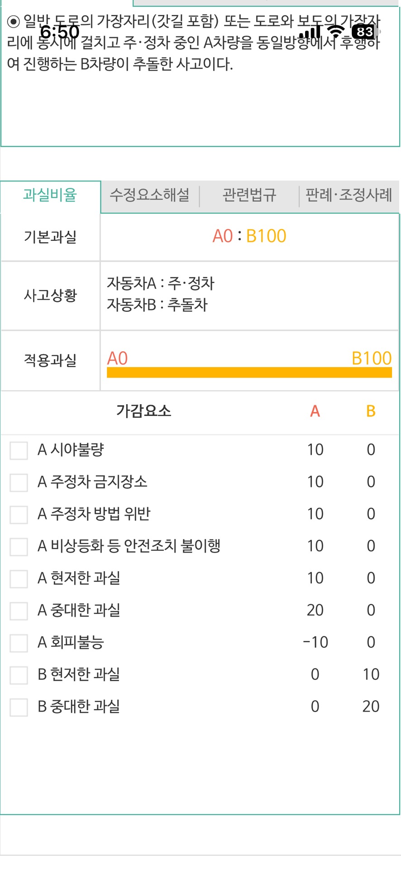Tap the Wi-Fi status icon
401x869 pixels.
pyautogui.click(x=336, y=31)
